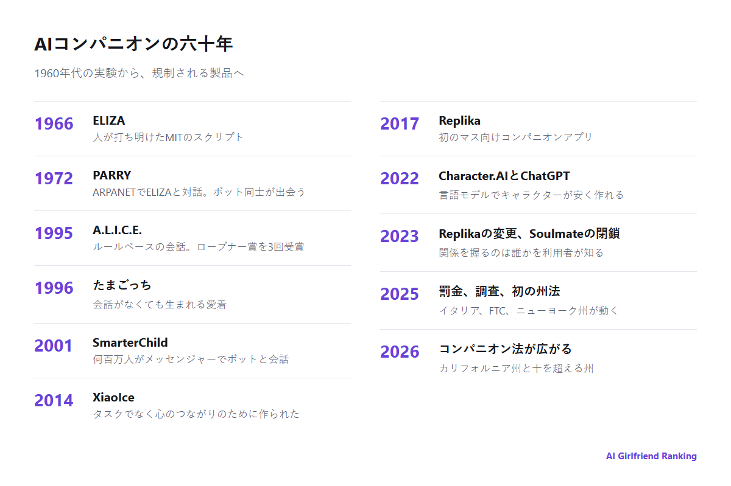Click text "イタリア、FTC、ニューヨーク州が動く"
The image size is (731, 486).
529,311
